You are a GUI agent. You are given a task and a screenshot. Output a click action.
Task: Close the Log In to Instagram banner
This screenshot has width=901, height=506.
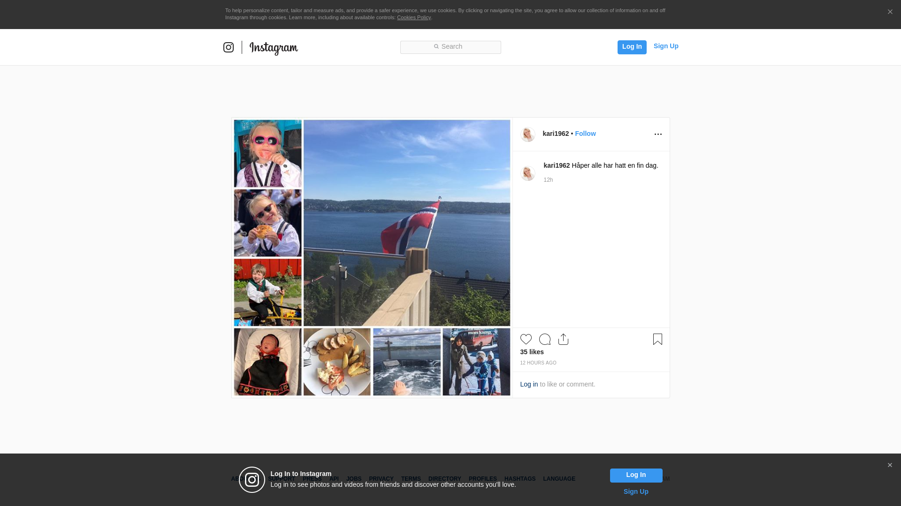[x=890, y=465]
